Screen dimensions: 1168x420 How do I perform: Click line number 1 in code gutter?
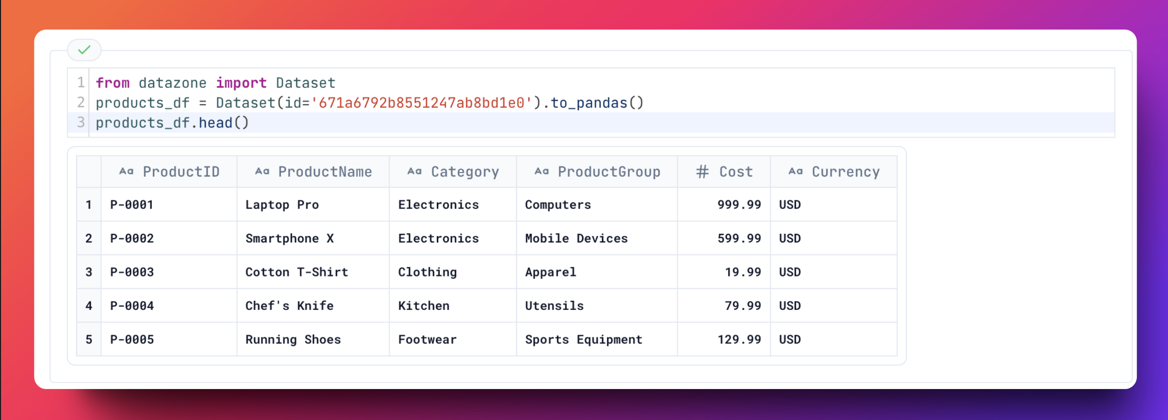(81, 82)
